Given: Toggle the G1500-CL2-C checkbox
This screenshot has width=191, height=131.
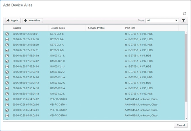Looking at the screenshot, I should click(7, 83).
